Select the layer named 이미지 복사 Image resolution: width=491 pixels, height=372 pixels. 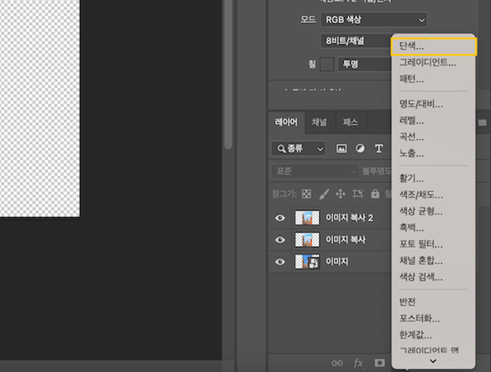click(x=346, y=240)
